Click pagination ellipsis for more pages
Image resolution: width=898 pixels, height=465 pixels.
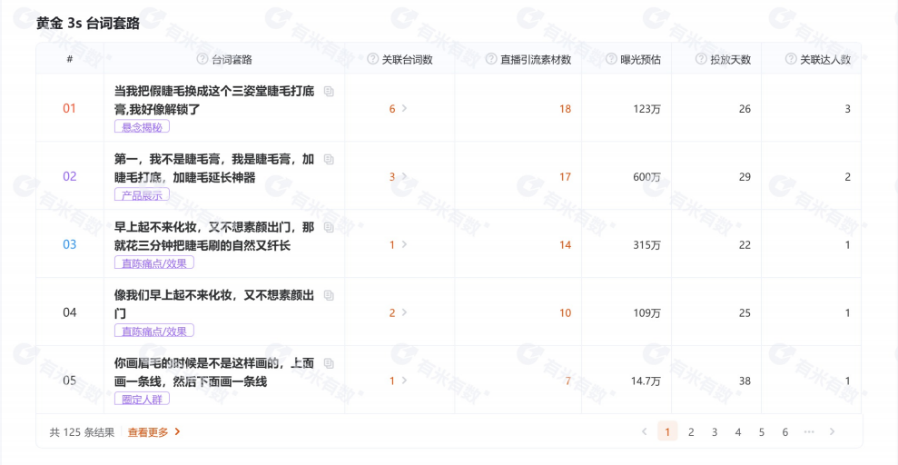809,432
